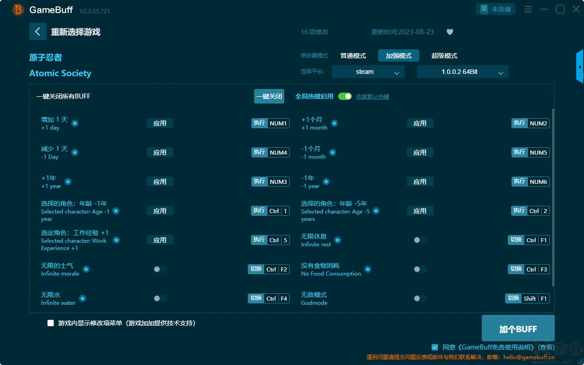Apply the -1 year cheat
The height and width of the screenshot is (365, 584).
click(420, 182)
